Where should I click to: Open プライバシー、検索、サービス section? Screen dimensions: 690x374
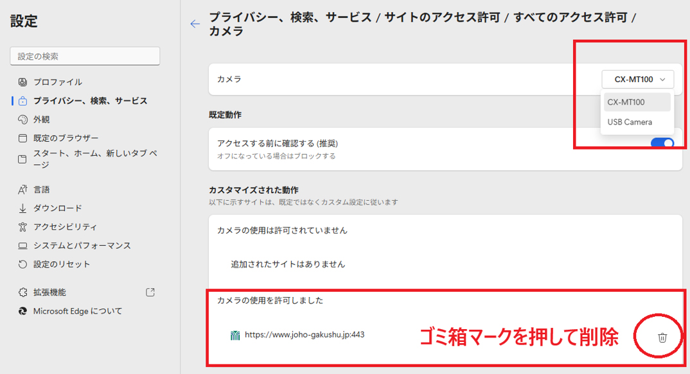coord(90,101)
